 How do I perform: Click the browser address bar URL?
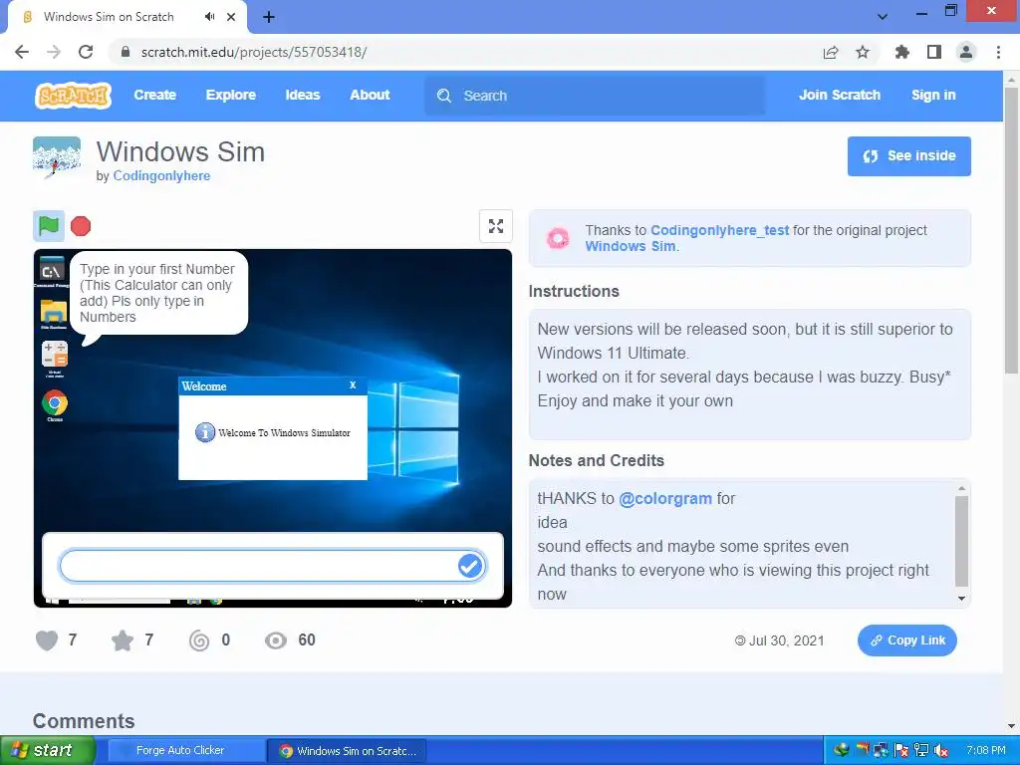[254, 52]
